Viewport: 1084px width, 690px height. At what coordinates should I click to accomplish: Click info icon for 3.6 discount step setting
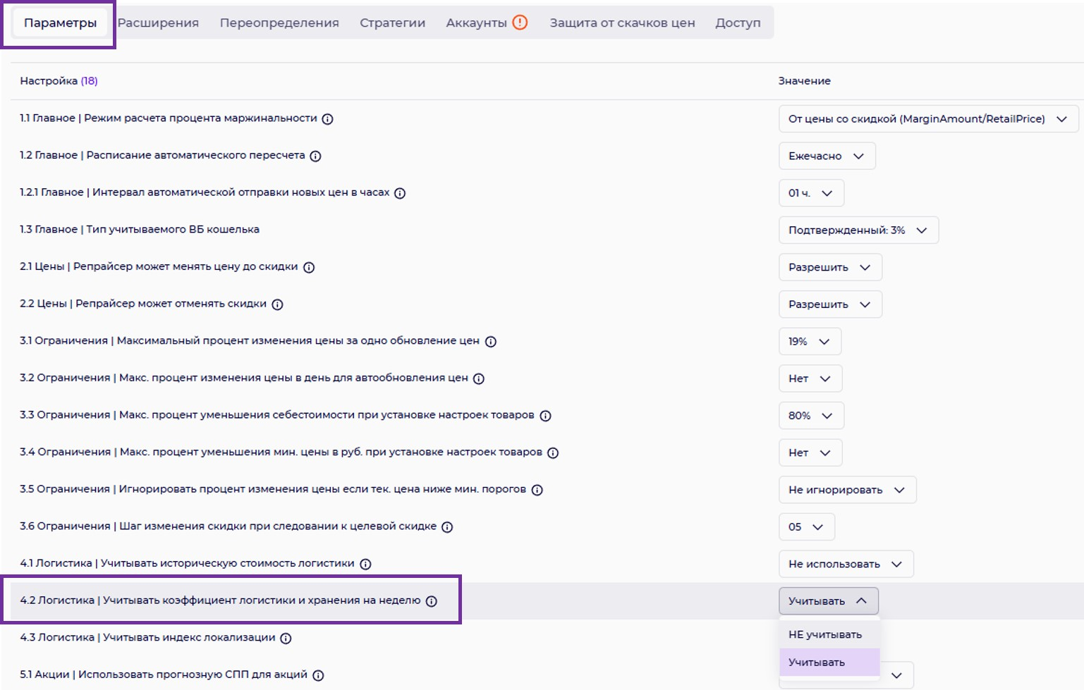447,527
